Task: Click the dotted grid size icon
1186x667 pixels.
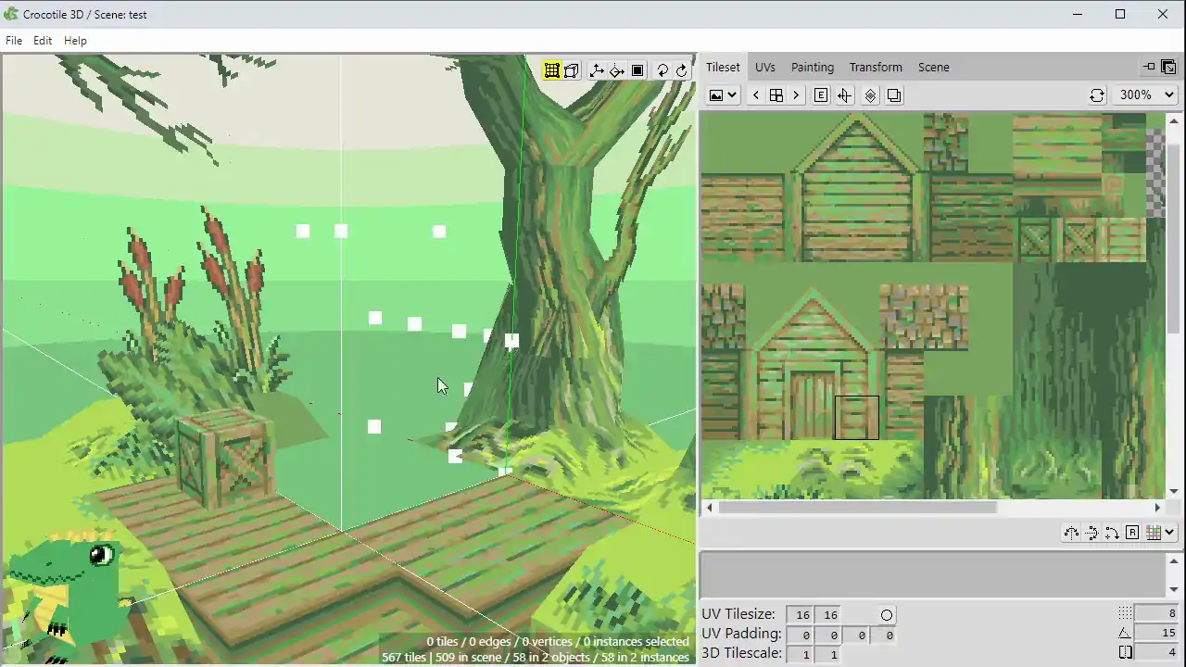Action: click(x=1125, y=613)
